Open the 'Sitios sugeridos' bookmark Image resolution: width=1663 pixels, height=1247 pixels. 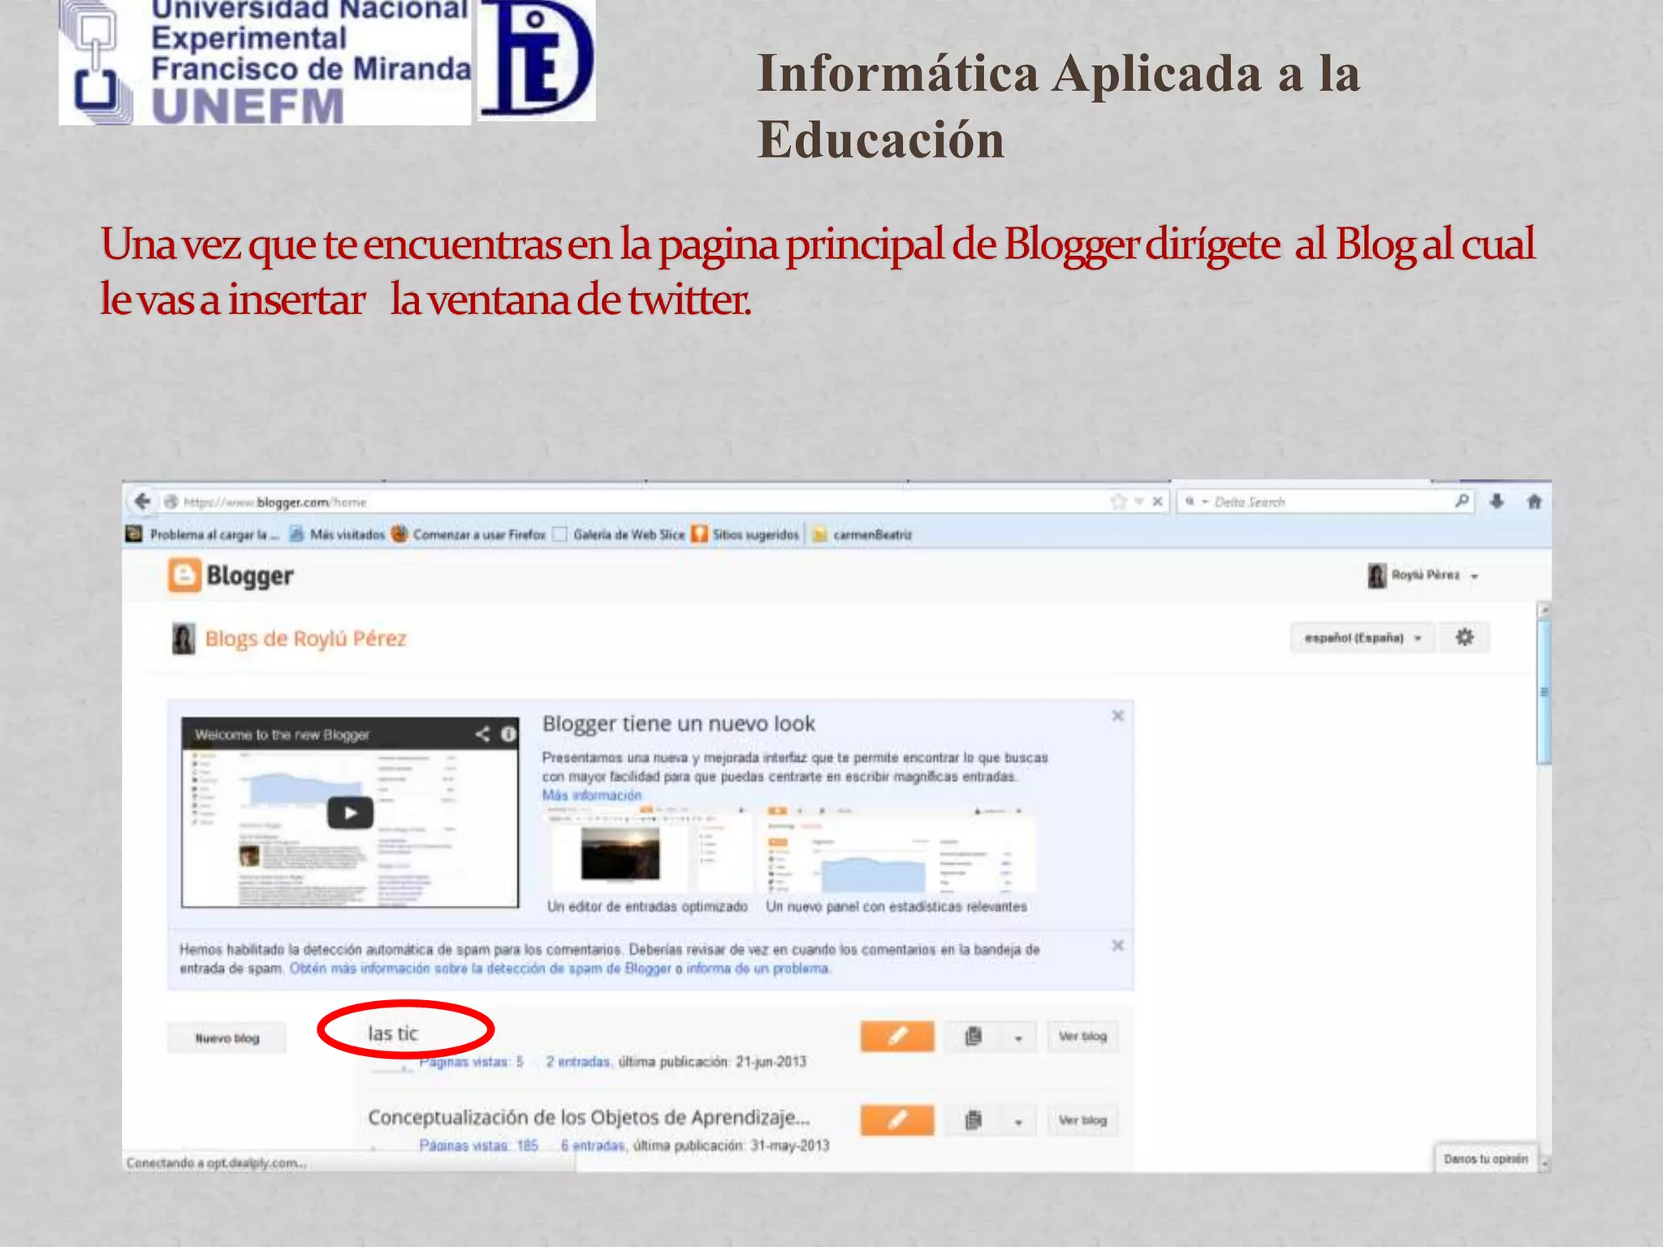745,534
